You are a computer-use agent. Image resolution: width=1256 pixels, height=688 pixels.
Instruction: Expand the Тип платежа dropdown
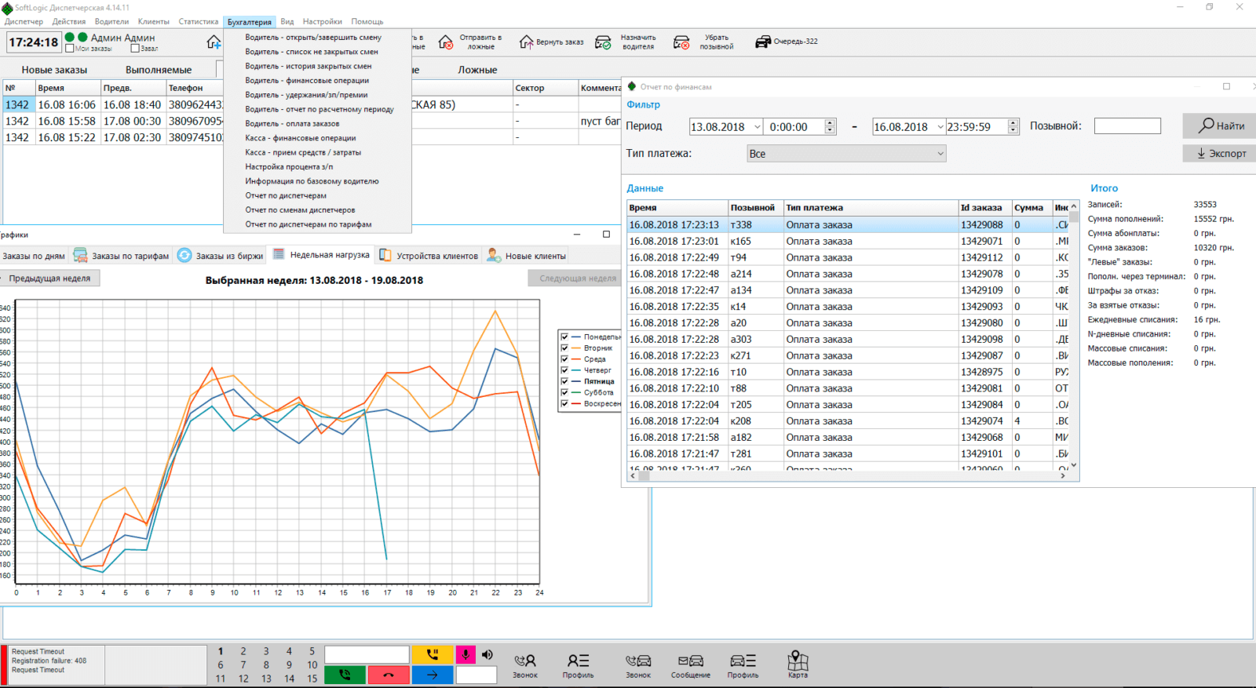click(846, 154)
